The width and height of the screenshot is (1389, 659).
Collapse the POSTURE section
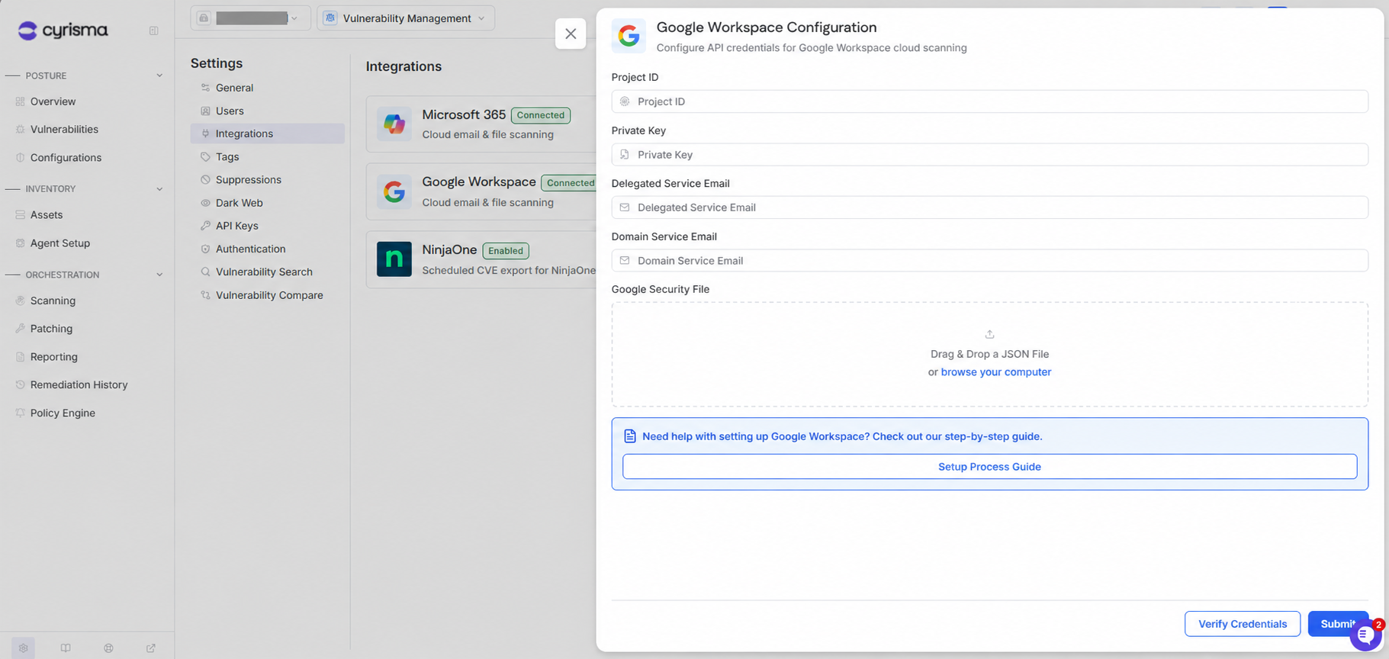coord(159,76)
